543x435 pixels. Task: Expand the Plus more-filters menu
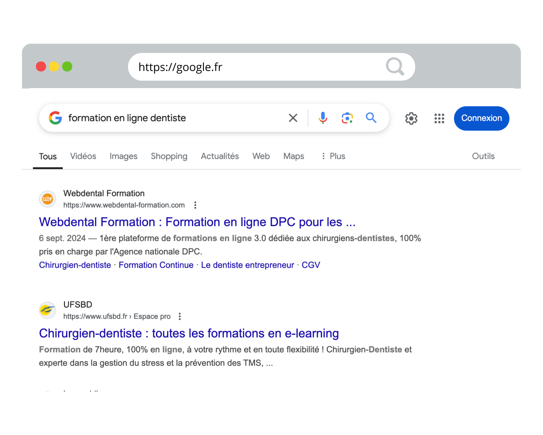[333, 156]
